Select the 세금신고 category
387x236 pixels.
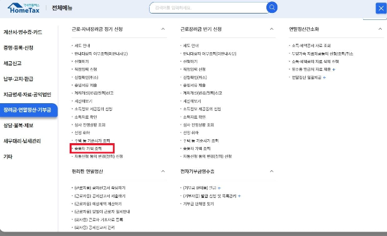[x=12, y=63]
